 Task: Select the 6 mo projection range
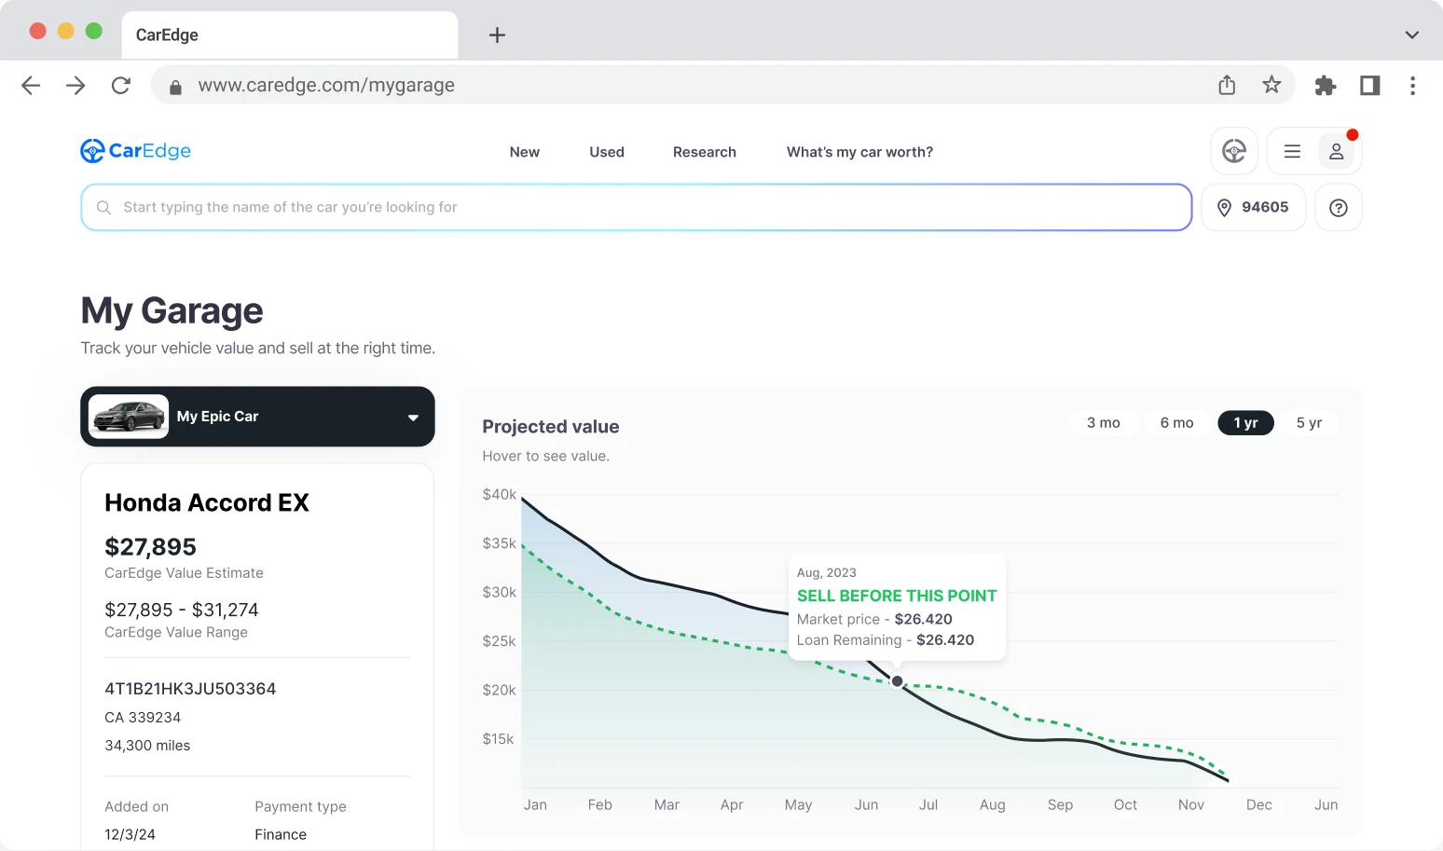pos(1176,422)
